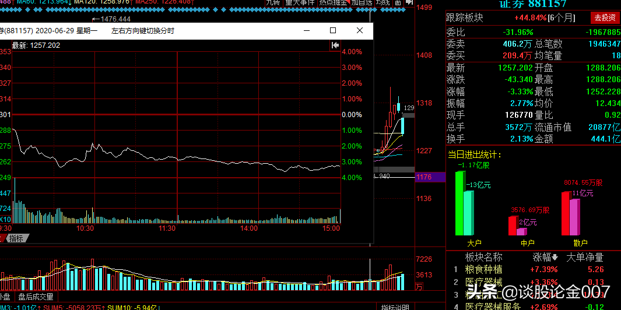Maximize the intraday chart popup window
Image resolution: width=621 pixels, height=310 pixels.
pyautogui.click(x=333, y=30)
